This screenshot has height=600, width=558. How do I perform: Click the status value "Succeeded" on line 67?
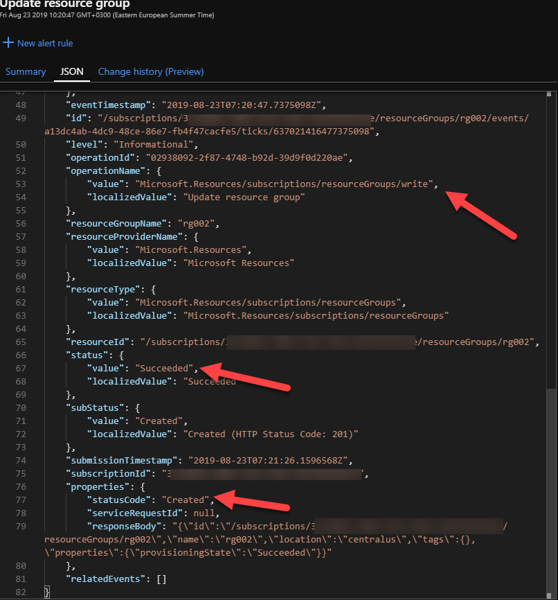165,369
